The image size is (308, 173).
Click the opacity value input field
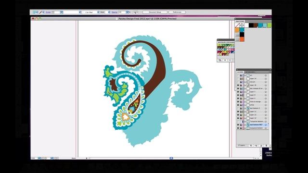pos(122,12)
